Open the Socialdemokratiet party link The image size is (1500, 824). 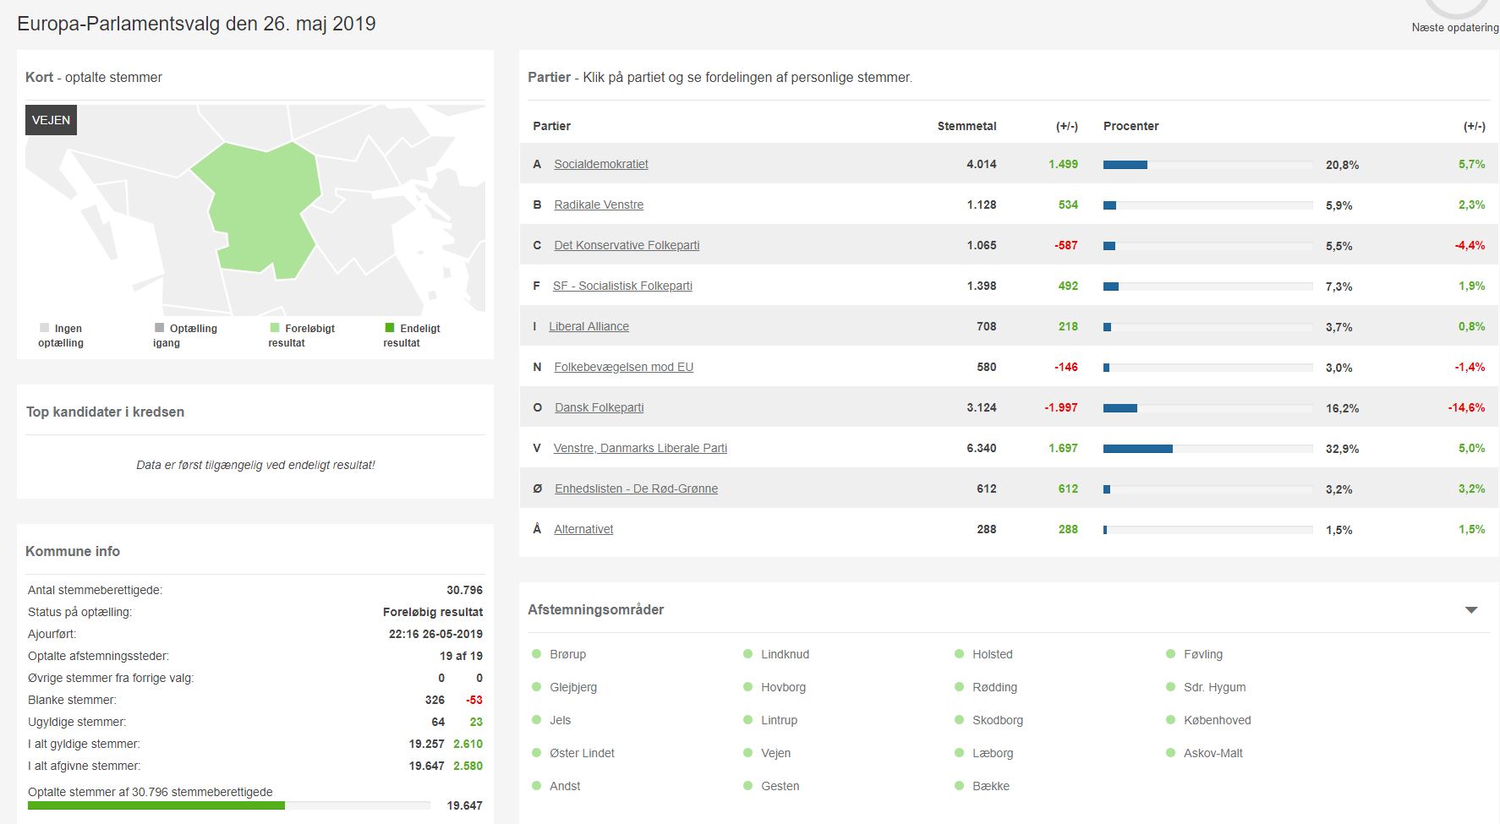click(x=601, y=164)
